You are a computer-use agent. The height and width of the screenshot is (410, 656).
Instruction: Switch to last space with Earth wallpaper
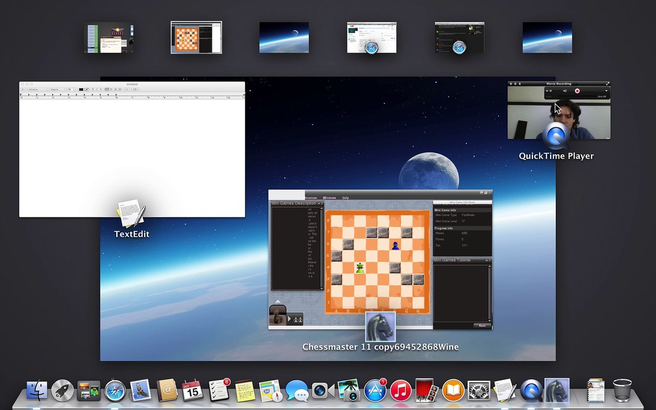tap(547, 38)
